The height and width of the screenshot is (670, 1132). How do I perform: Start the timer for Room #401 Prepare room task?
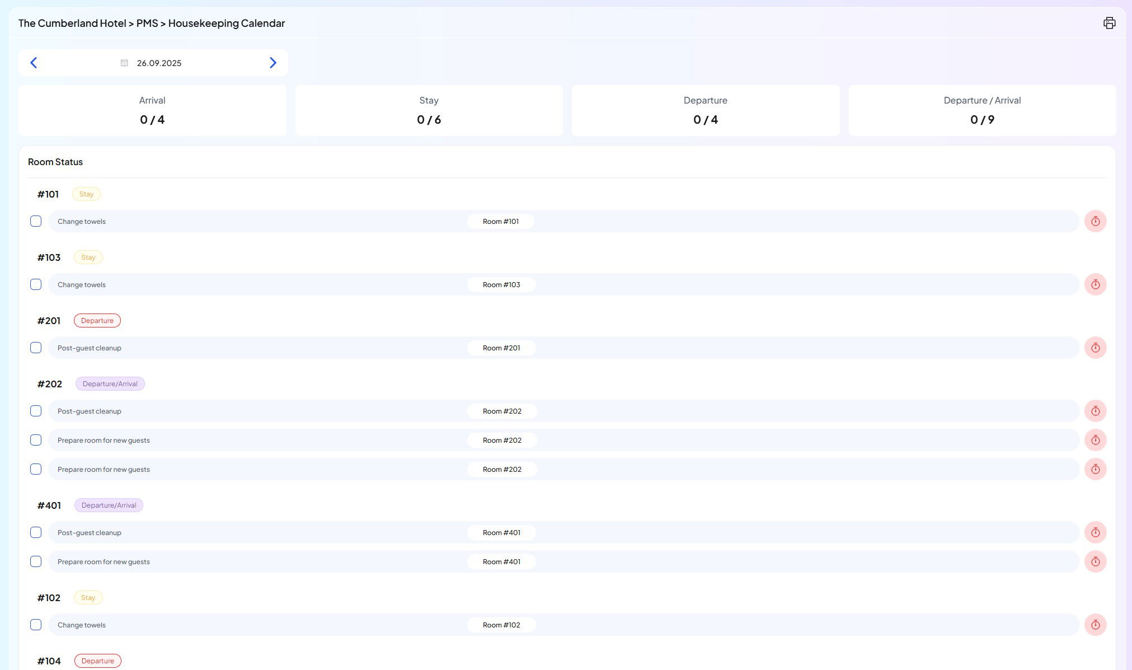[1095, 561]
